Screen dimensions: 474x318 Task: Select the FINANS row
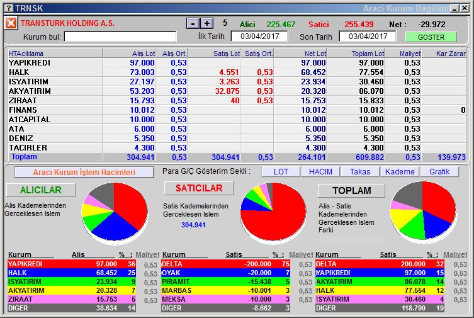[237, 110]
